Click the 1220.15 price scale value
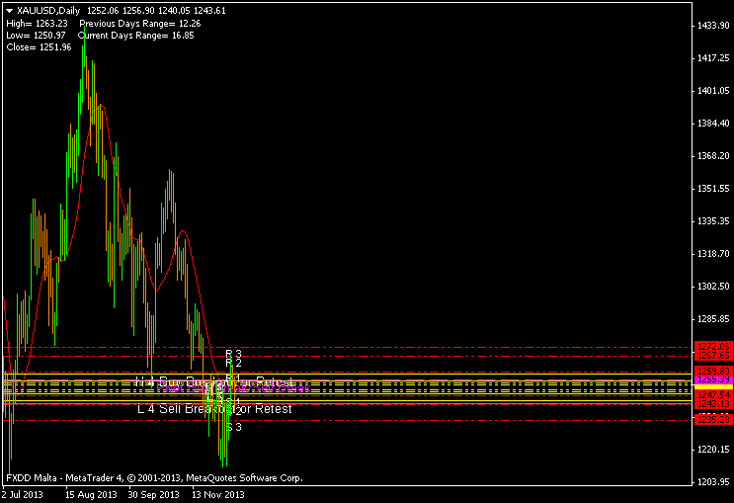Image resolution: width=734 pixels, height=503 pixels. pos(712,450)
